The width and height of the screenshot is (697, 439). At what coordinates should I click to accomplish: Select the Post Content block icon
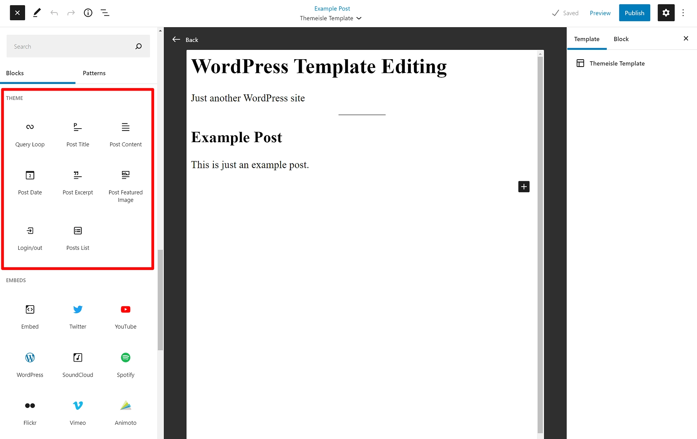125,127
